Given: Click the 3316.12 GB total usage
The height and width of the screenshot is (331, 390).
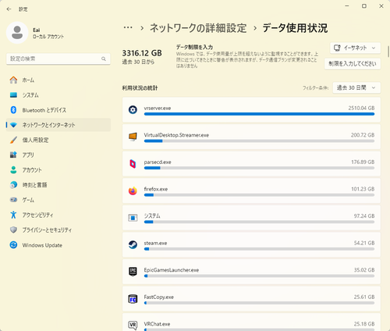Looking at the screenshot, I should [142, 53].
